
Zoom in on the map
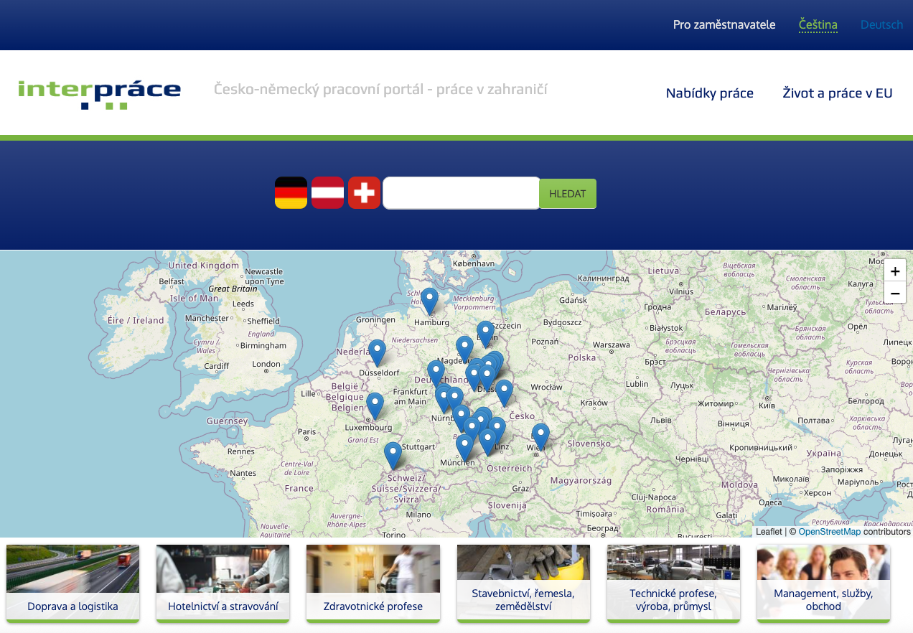pos(895,271)
